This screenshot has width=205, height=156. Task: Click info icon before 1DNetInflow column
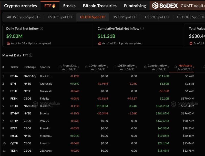tap(87, 67)
